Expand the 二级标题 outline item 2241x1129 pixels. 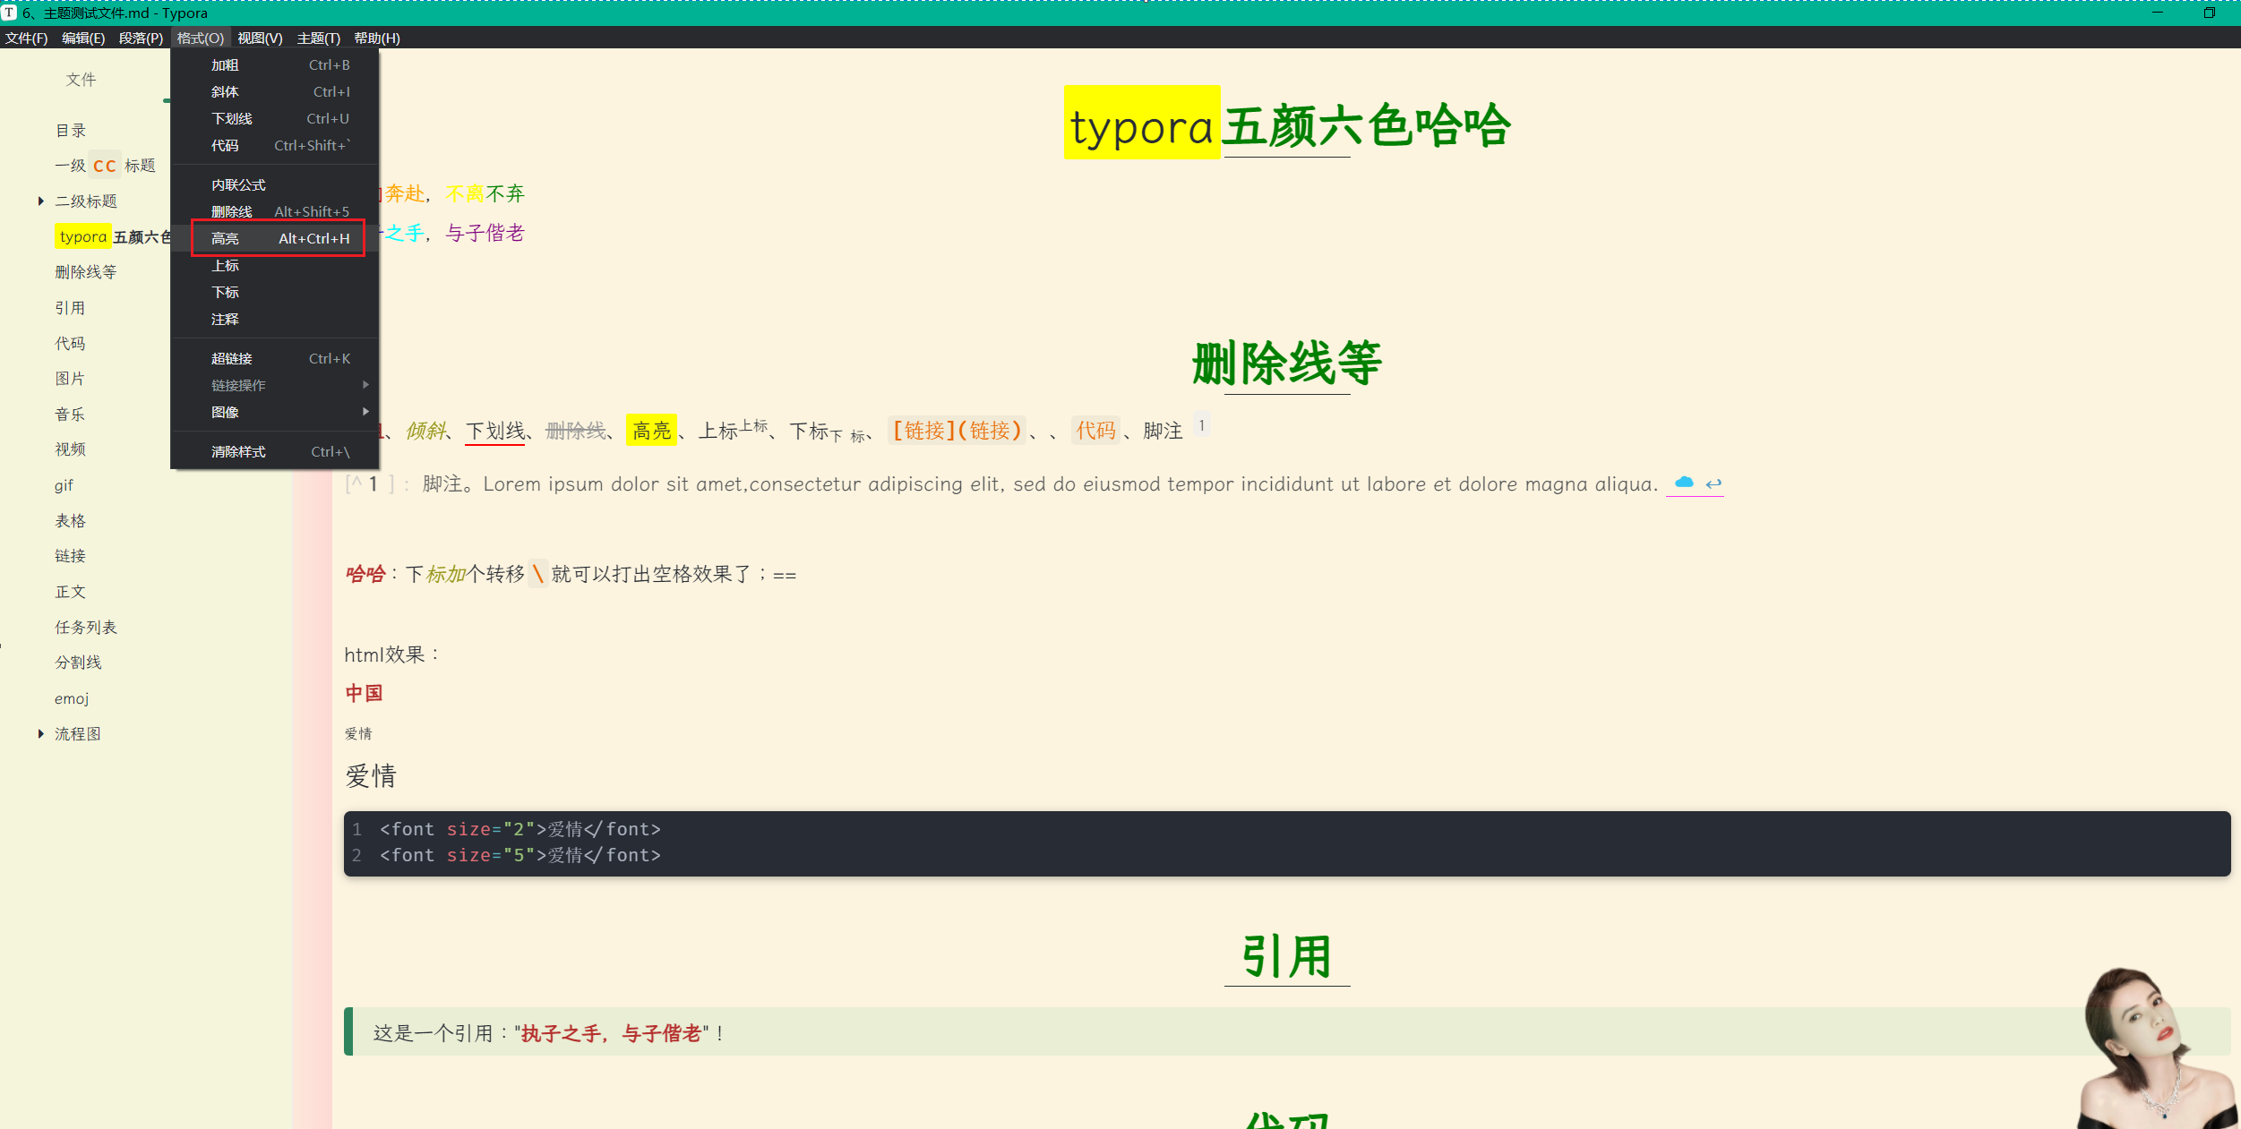tap(41, 201)
